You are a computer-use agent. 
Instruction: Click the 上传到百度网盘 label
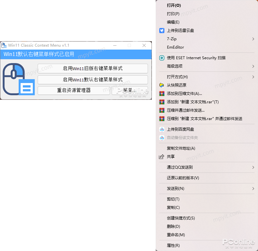coord(180,129)
